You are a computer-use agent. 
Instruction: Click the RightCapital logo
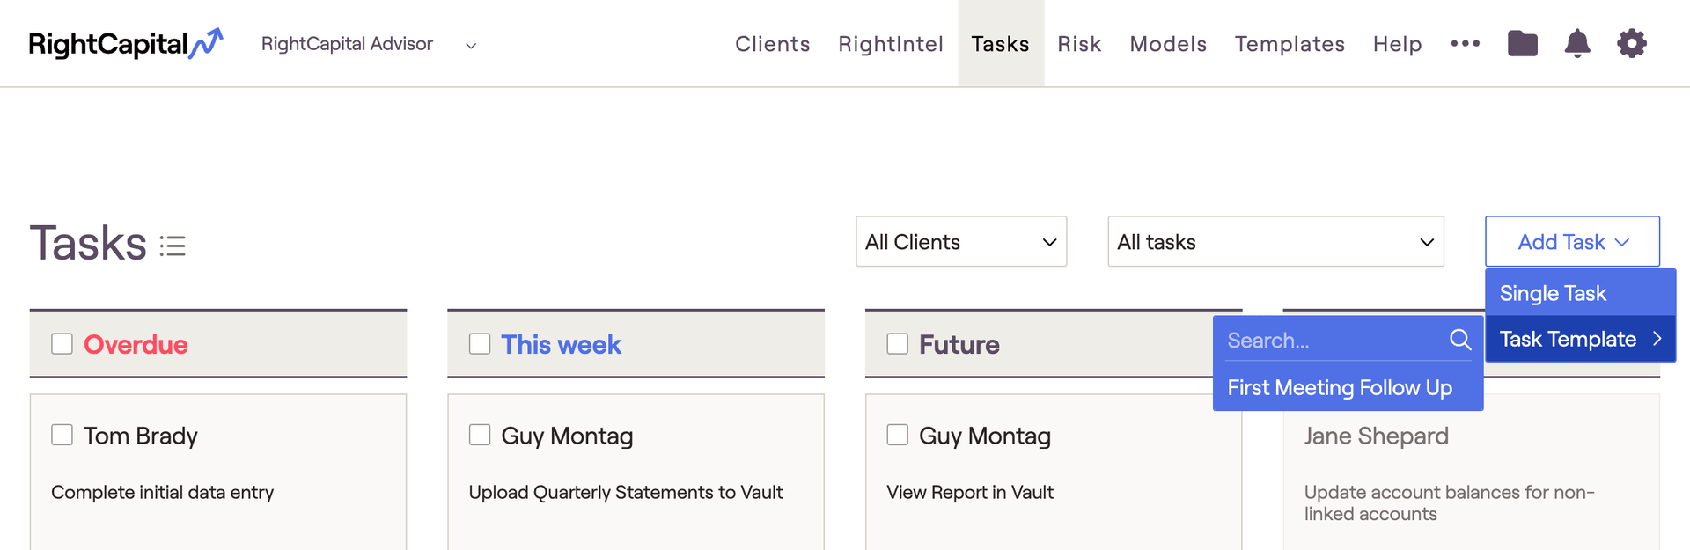pyautogui.click(x=126, y=43)
